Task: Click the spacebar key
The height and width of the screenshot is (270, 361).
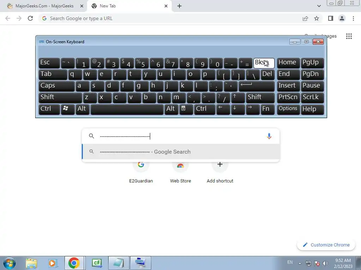Action: 127,109
